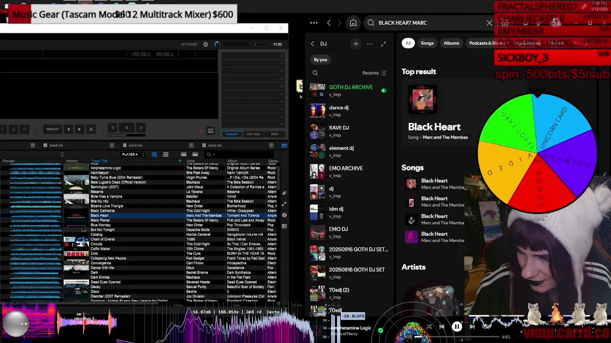Open tag panel icon in browser sidebar

click(x=284, y=193)
